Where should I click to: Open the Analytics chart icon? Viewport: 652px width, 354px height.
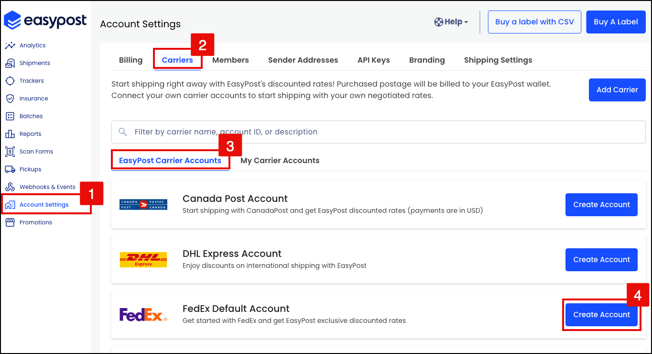[10, 45]
